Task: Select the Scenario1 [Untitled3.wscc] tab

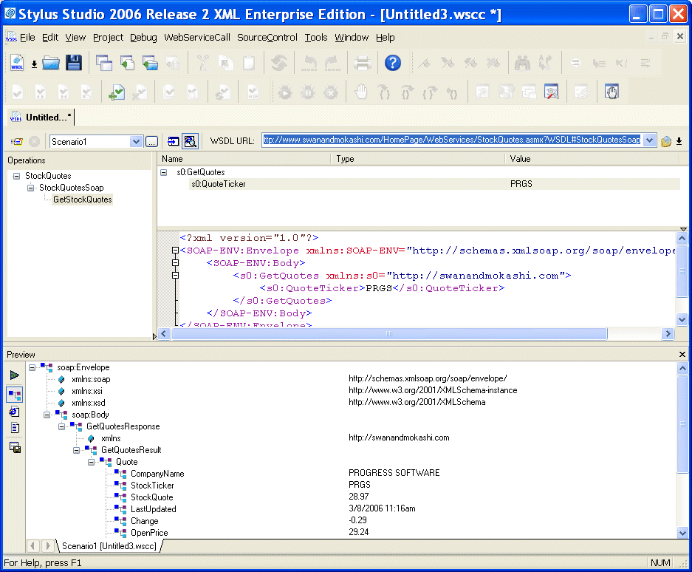Action: [109, 546]
